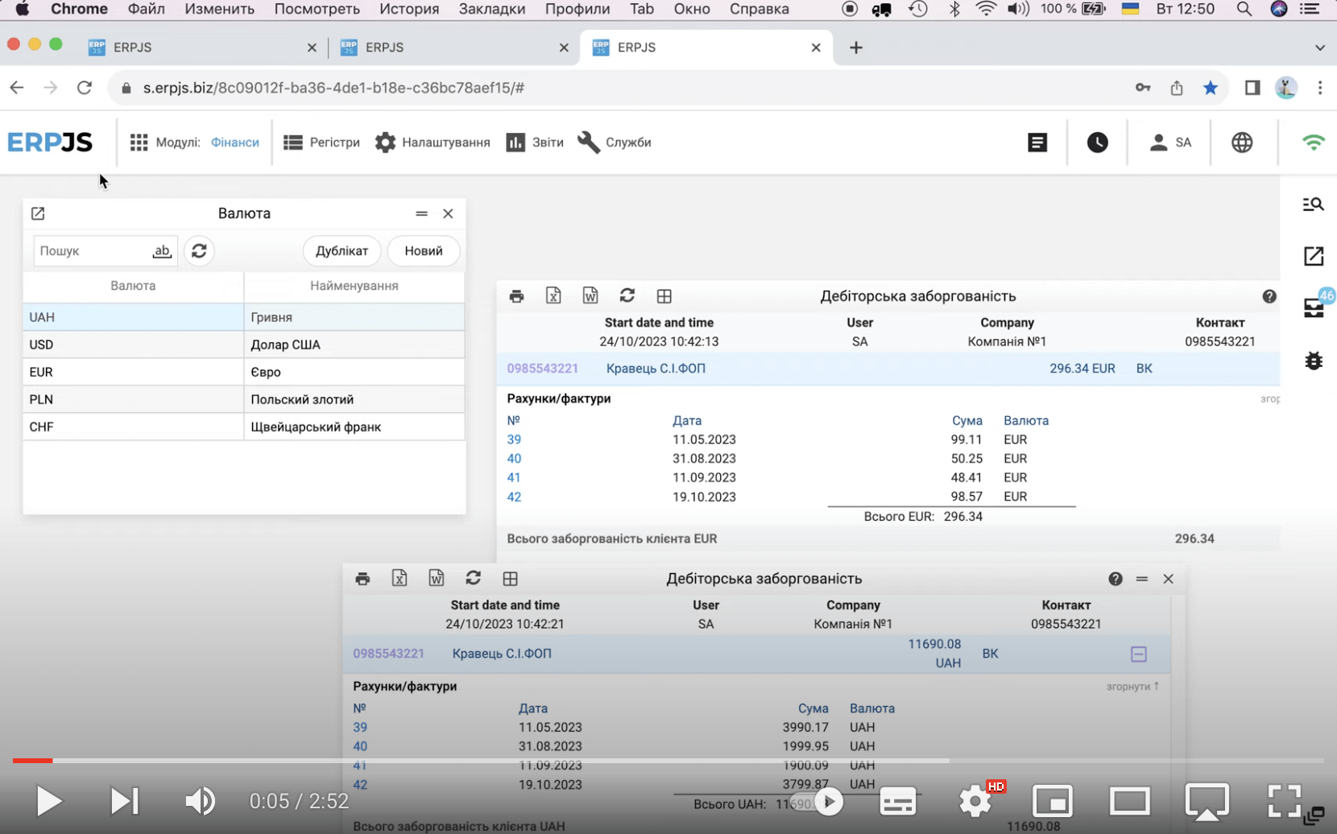Click the Дублікат button
1337x834 pixels.
[x=341, y=251]
